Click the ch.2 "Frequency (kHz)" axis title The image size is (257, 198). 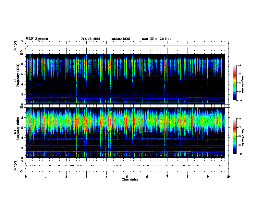[x=19, y=128]
